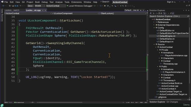Open the ActionCombat startup project dropdown

tap(56, 6)
